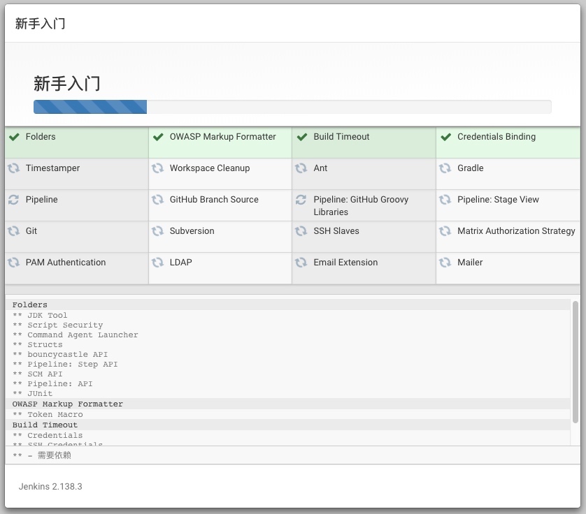Click the installation progress bar

pyautogui.click(x=292, y=107)
